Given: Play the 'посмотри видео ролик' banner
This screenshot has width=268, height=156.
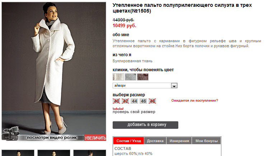Looking at the screenshot, I should 52,138.
